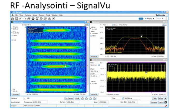Click the Spectrogram vertical scrollbar

coord(87,57)
